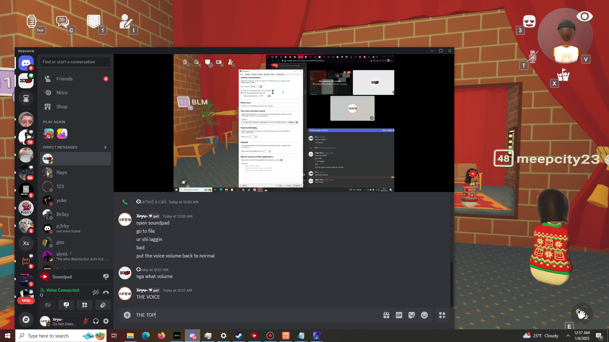This screenshot has width=609, height=342.
Task: Toggle noise suppression icon
Action: [95, 292]
